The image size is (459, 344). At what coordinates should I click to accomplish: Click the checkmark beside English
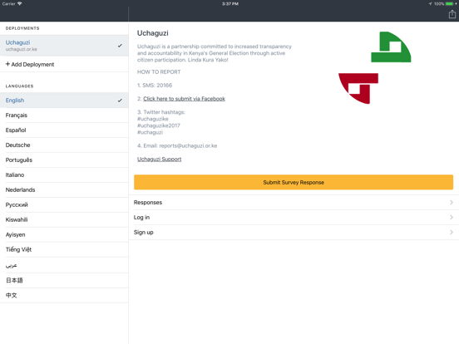pos(120,101)
